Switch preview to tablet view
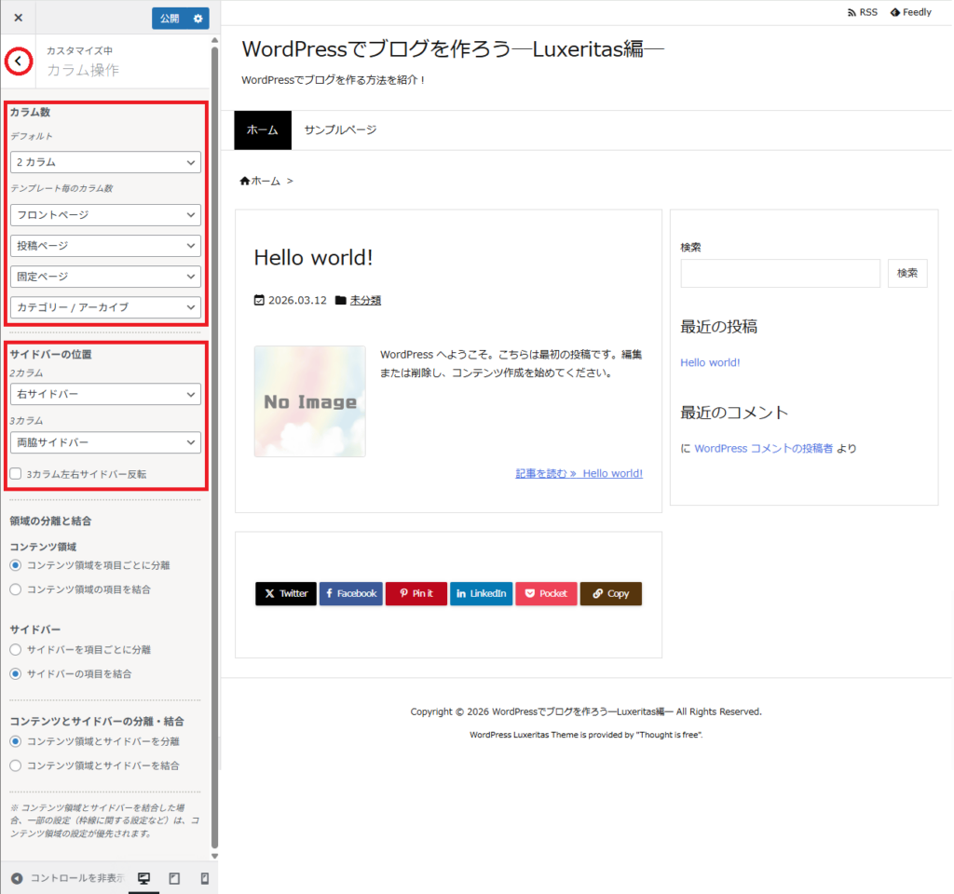 pyautogui.click(x=173, y=877)
